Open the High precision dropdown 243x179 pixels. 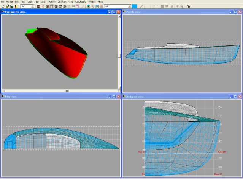[x=32, y=6]
